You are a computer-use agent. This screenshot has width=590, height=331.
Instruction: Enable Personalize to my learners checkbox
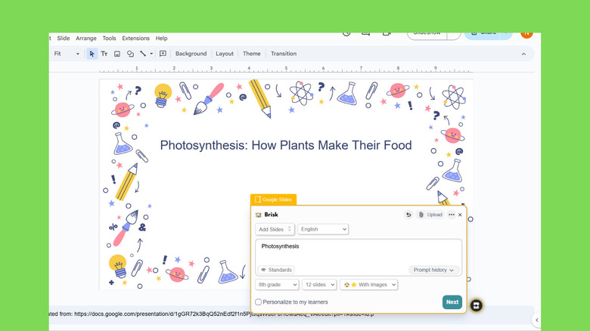(x=259, y=302)
